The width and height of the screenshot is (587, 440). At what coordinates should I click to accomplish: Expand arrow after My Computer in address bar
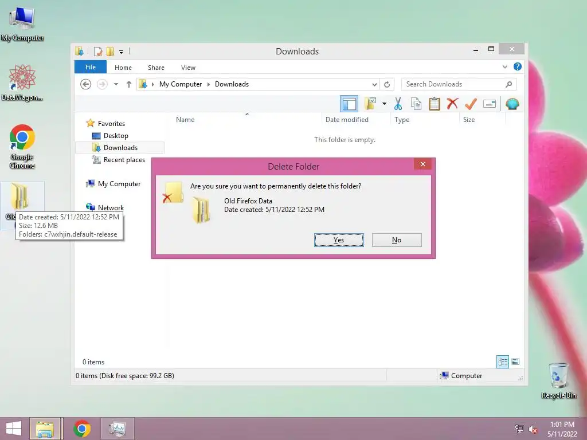pos(209,85)
